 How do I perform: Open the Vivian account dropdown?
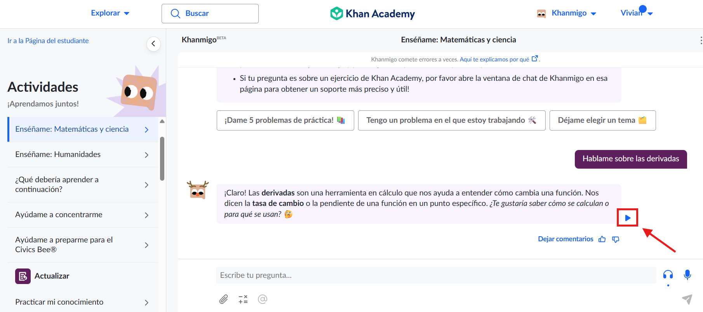pyautogui.click(x=637, y=13)
